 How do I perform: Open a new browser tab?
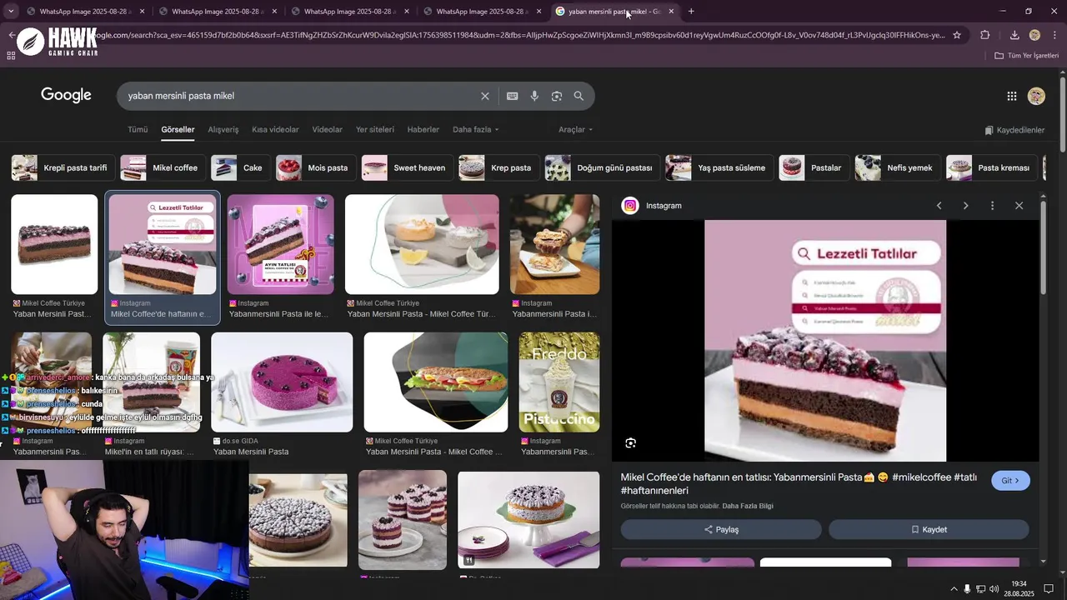(x=691, y=12)
